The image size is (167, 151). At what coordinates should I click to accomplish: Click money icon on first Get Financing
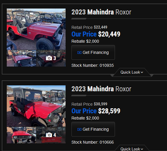pos(79,52)
